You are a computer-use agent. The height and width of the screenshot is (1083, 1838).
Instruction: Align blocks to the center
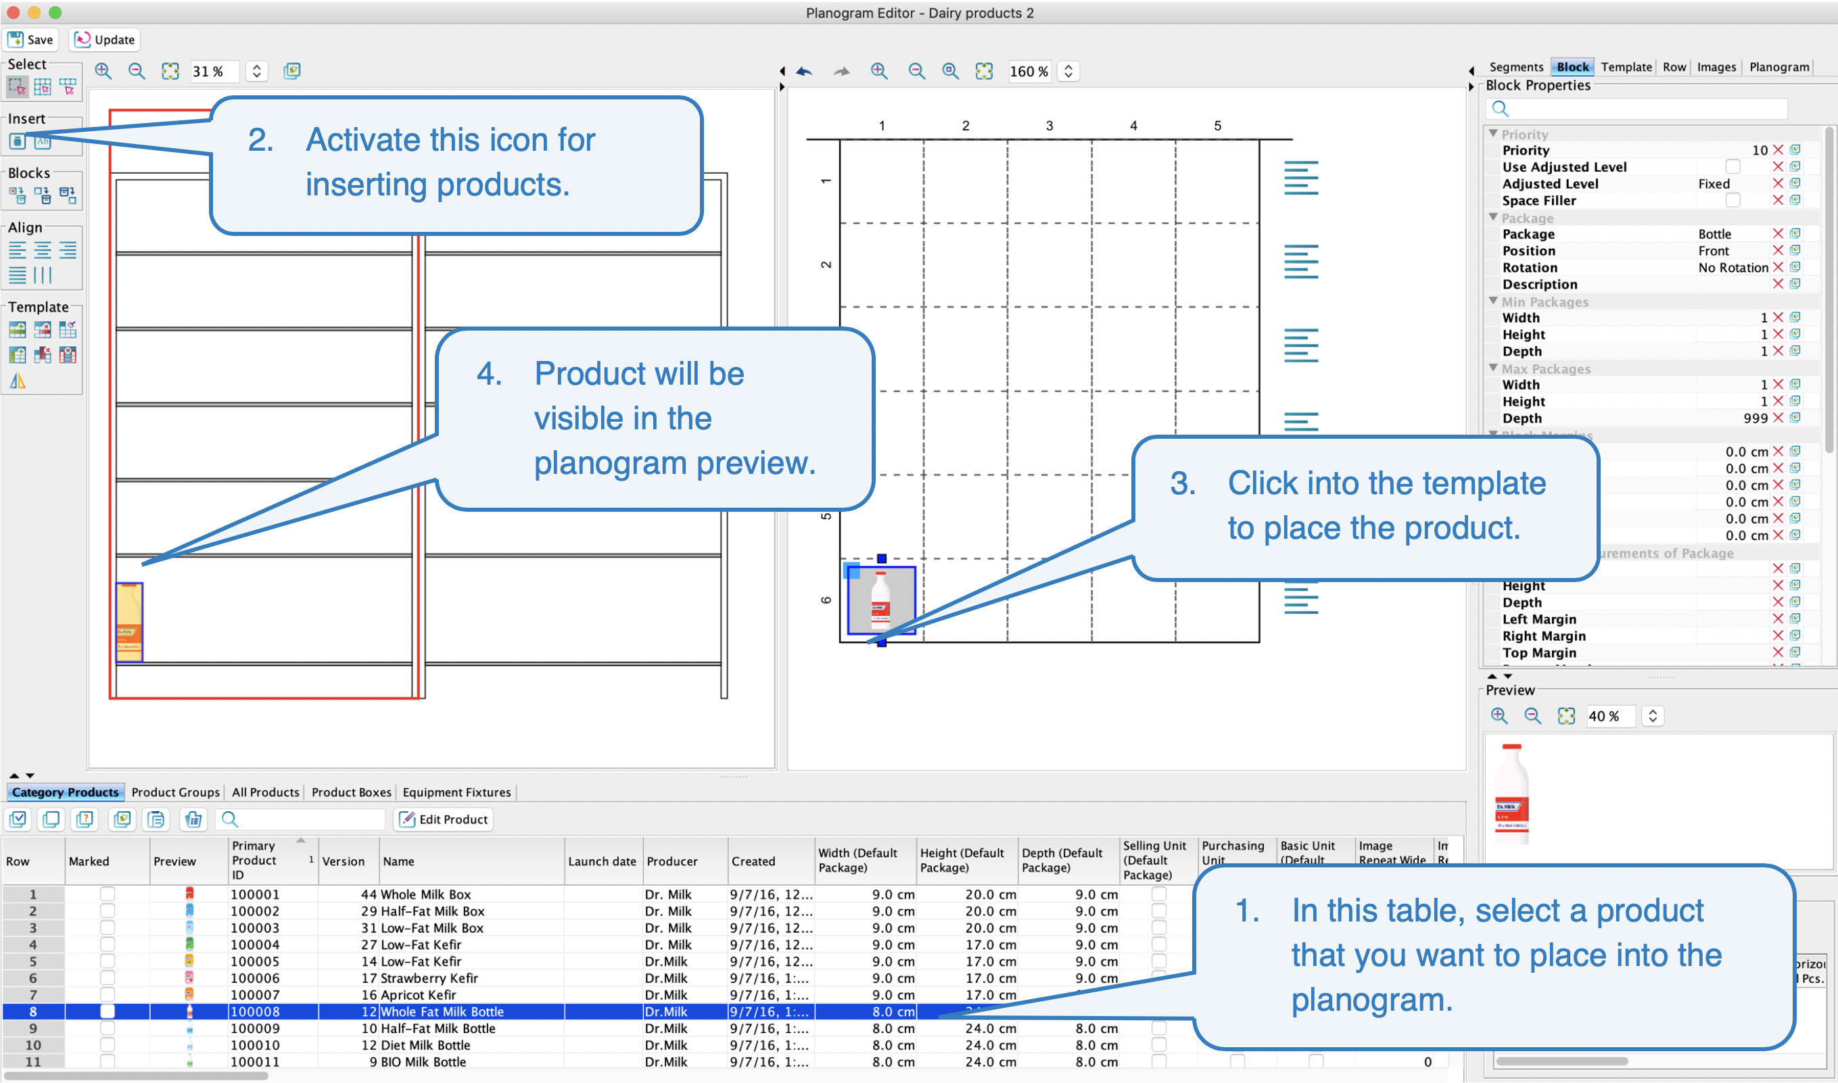click(x=43, y=250)
